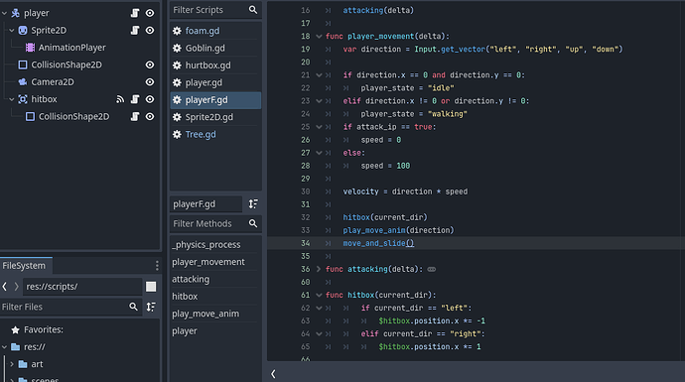
Task: Click the hitbox Area2D node icon
Action: pyautogui.click(x=23, y=99)
